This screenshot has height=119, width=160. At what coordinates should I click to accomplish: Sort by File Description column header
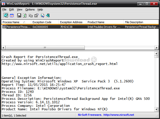[141, 22]
